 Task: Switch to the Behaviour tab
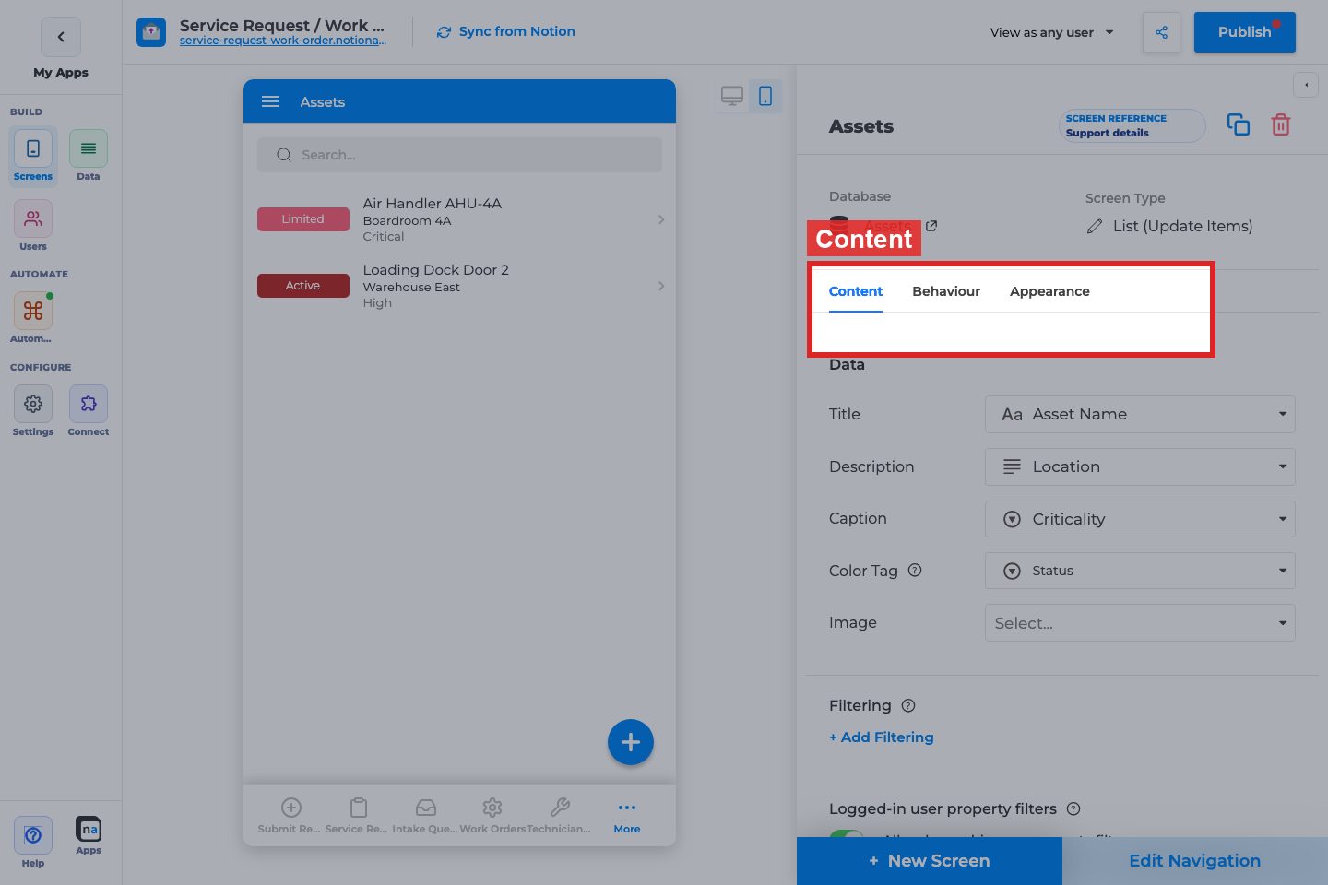pos(946,291)
